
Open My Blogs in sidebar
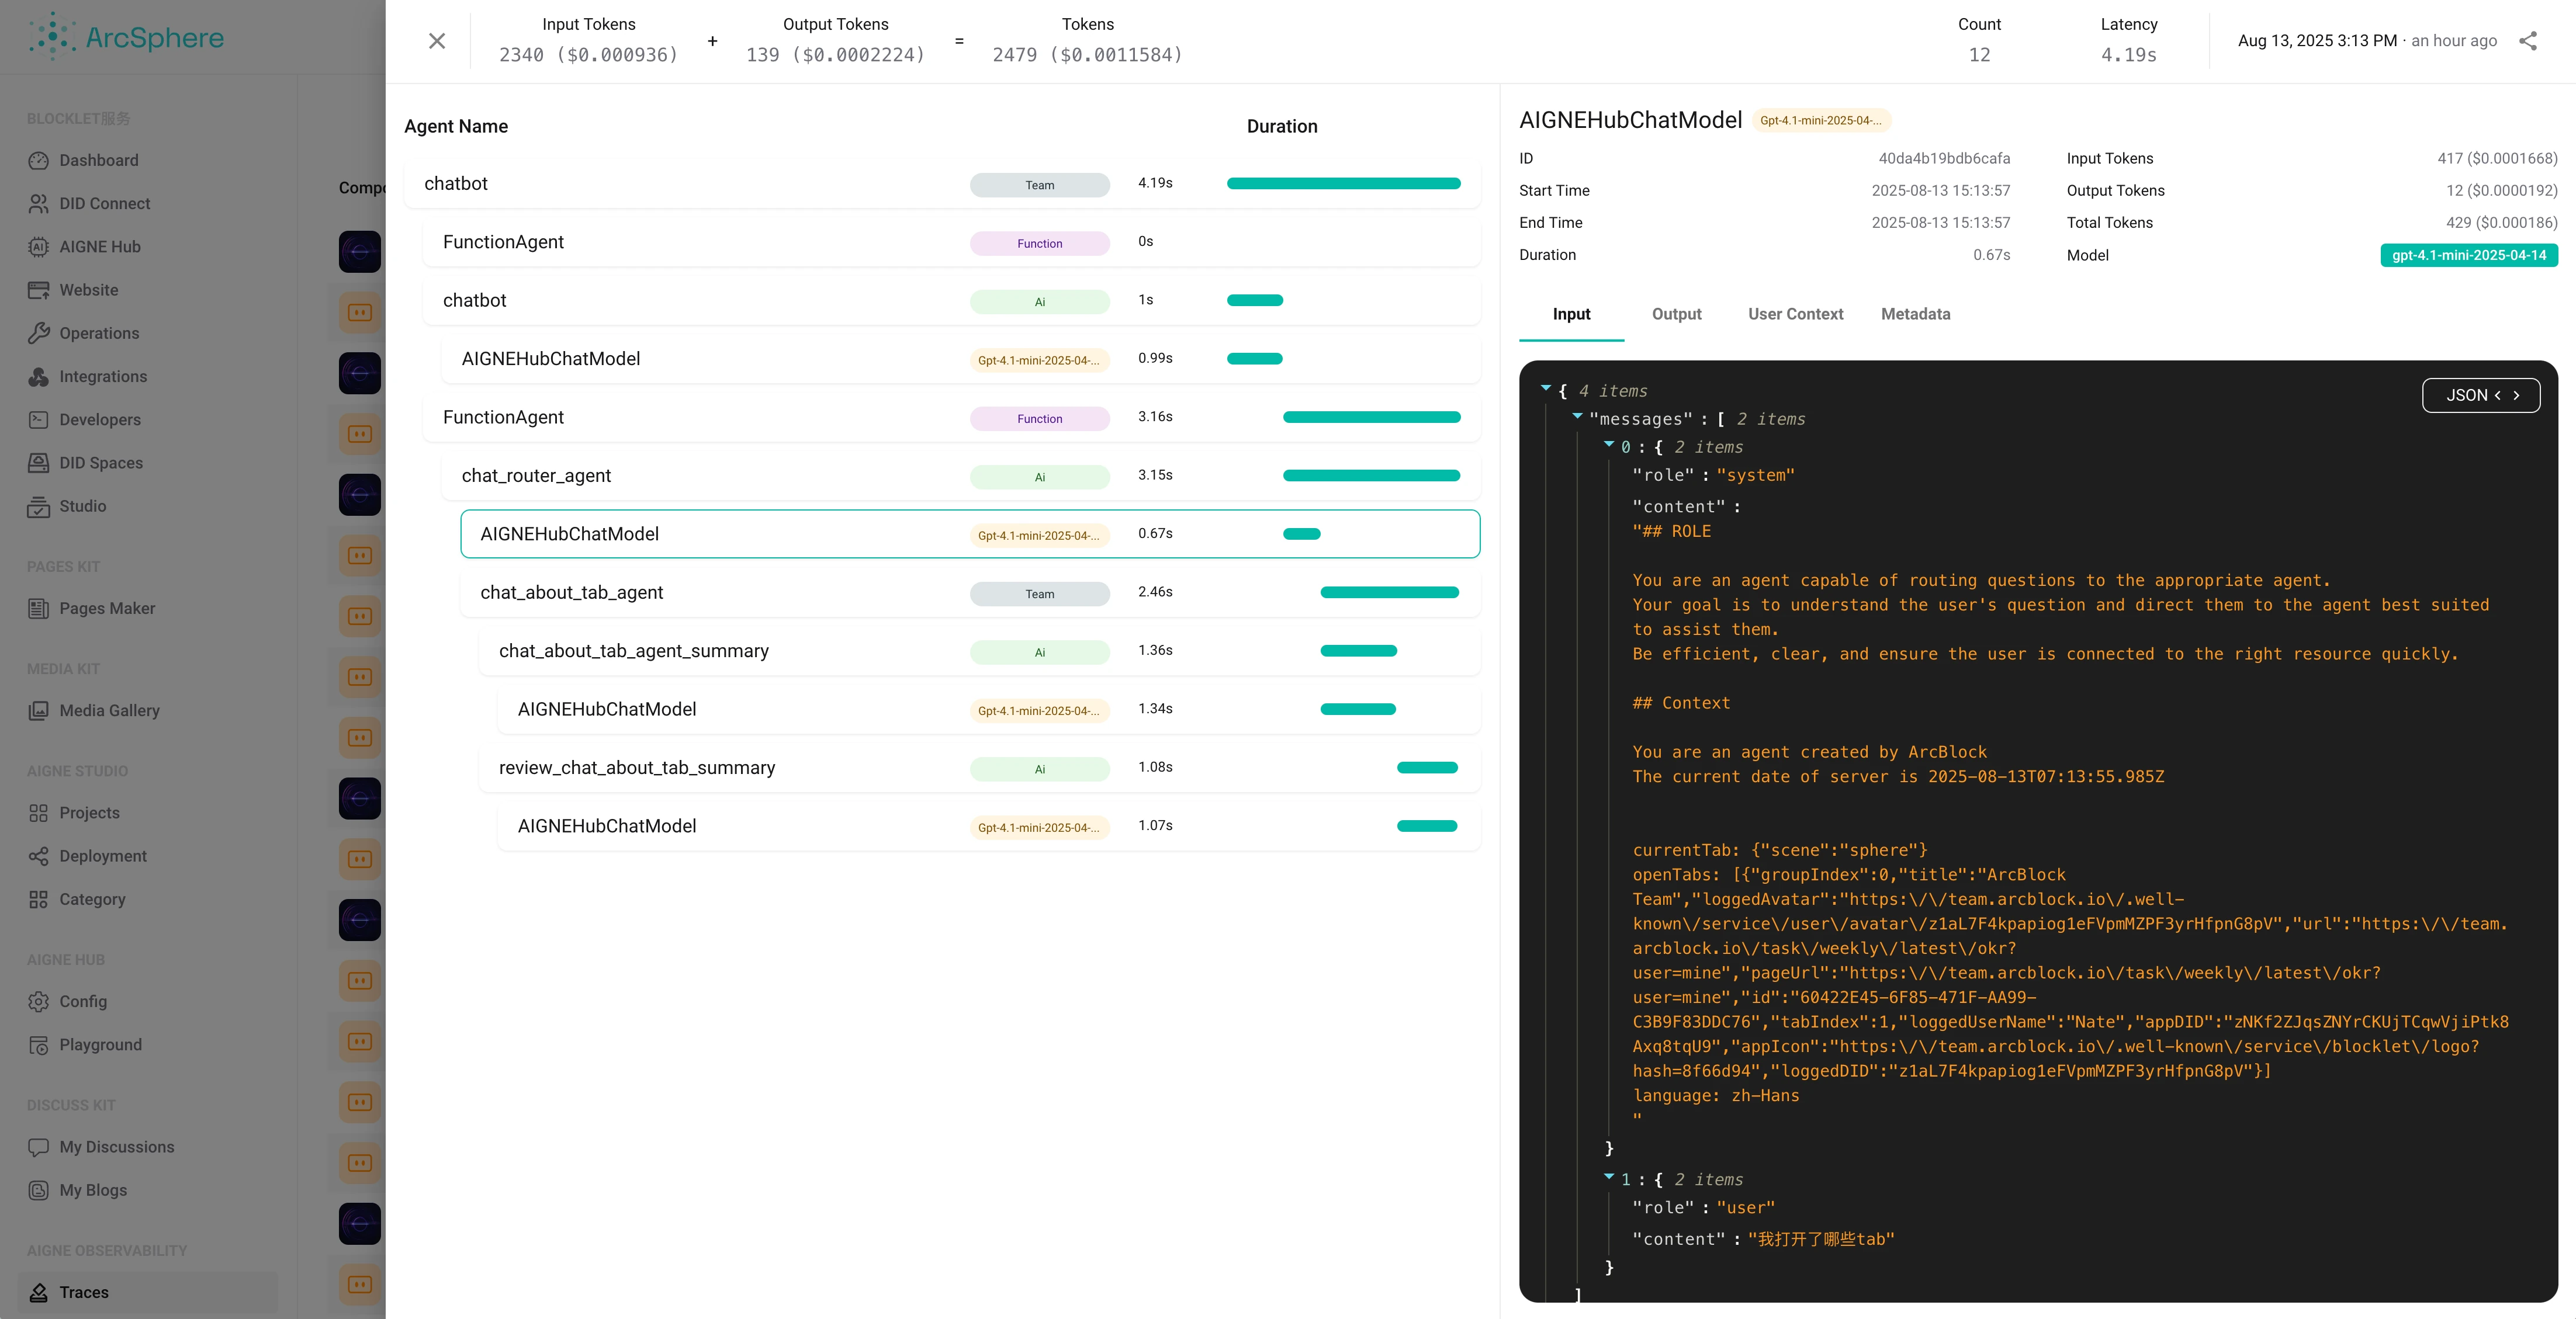pos(92,1190)
